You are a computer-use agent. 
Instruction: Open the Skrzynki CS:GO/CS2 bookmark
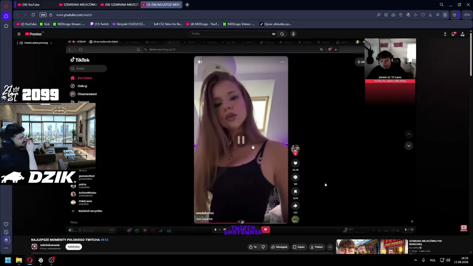coord(129,24)
